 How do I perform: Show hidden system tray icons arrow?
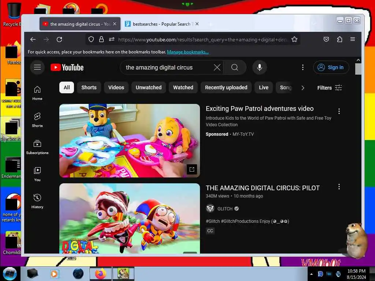[311, 274]
